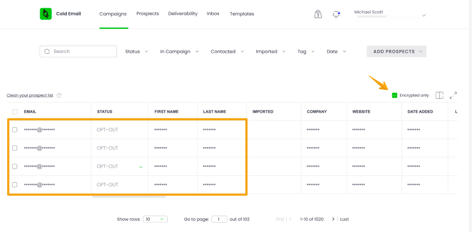Open the Clean your prospect list link
Image resolution: width=472 pixels, height=232 pixels.
pyautogui.click(x=30, y=95)
